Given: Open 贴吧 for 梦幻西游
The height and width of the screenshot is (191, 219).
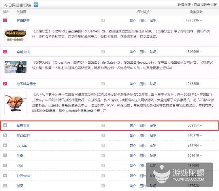Looking at the screenshot, I should [x=153, y=135].
